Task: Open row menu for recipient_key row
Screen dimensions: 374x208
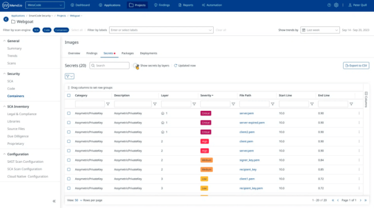Action: click(x=359, y=170)
